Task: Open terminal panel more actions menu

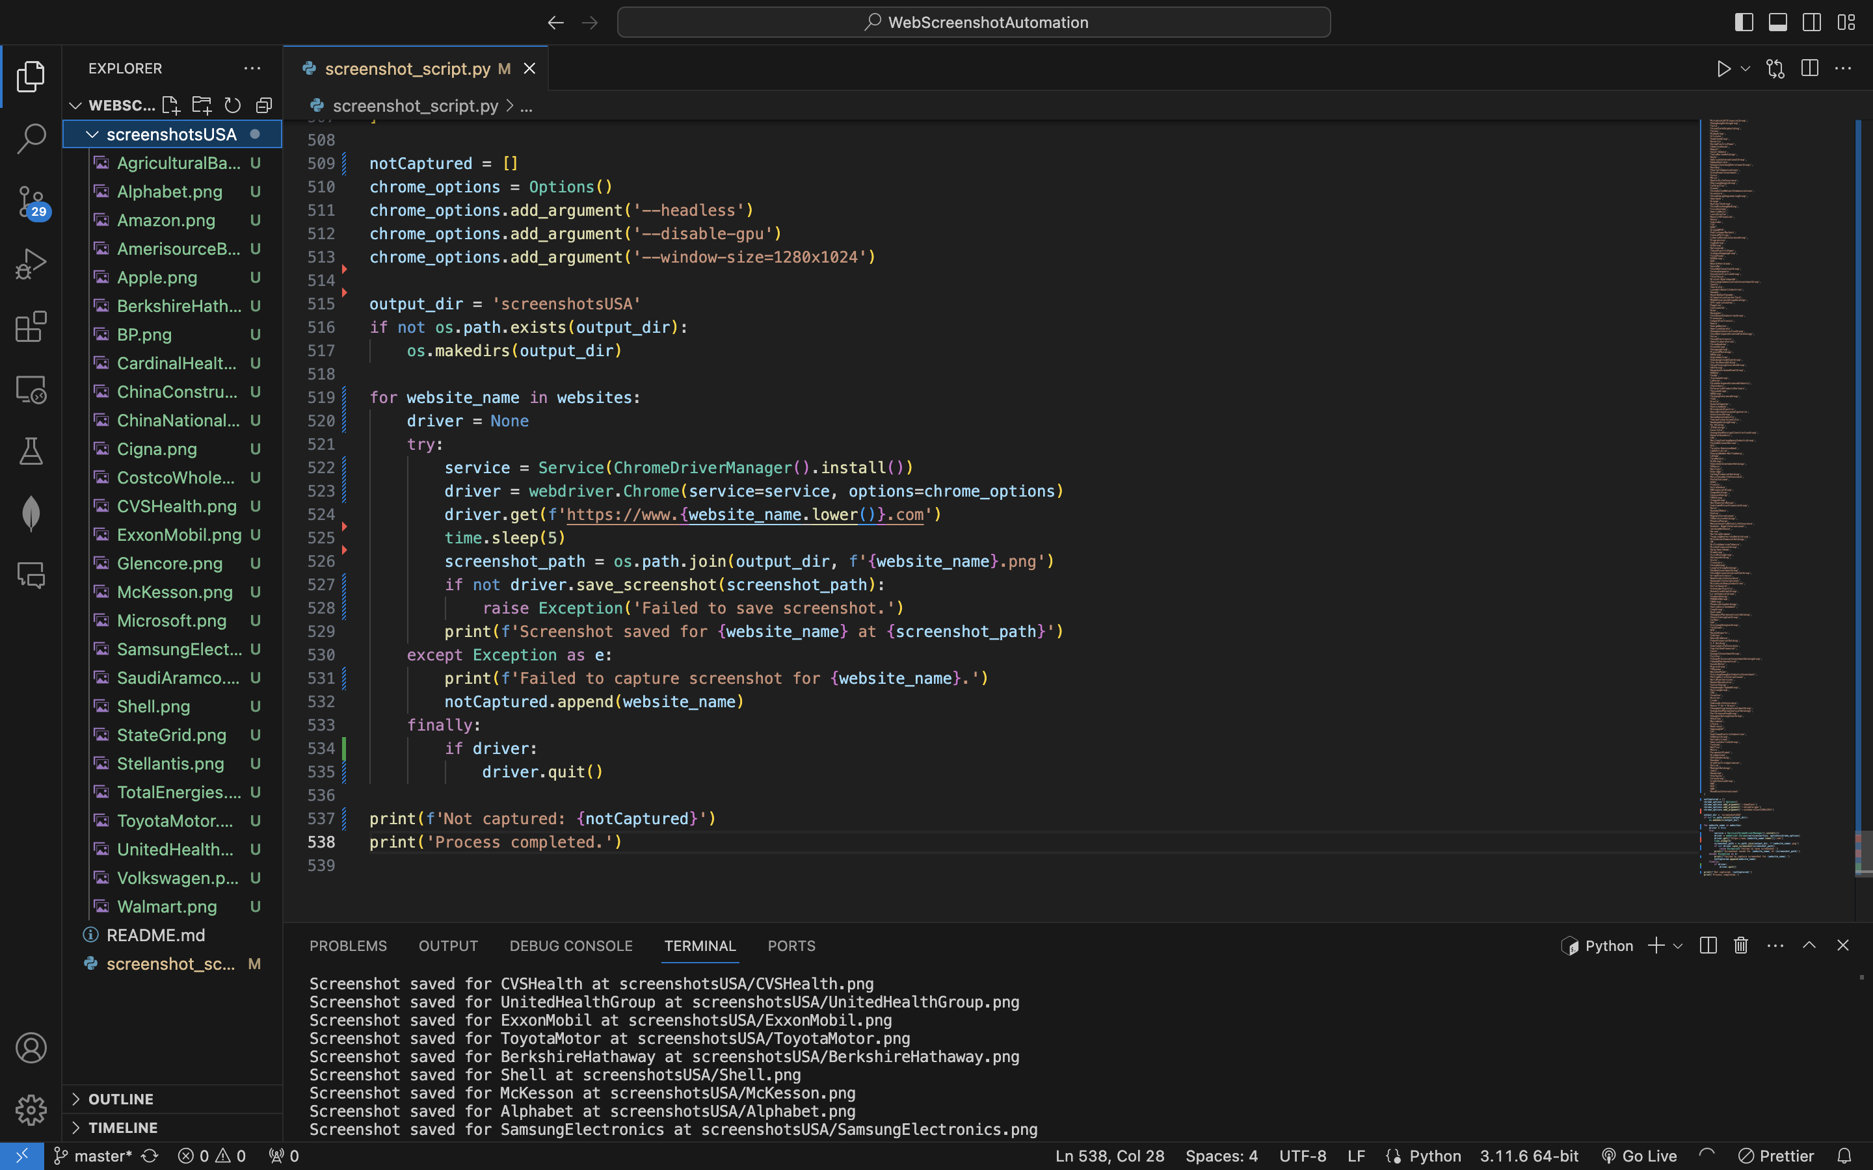Action: (1775, 945)
